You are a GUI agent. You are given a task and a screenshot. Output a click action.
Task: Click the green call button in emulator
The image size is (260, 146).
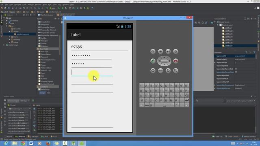pos(153,61)
